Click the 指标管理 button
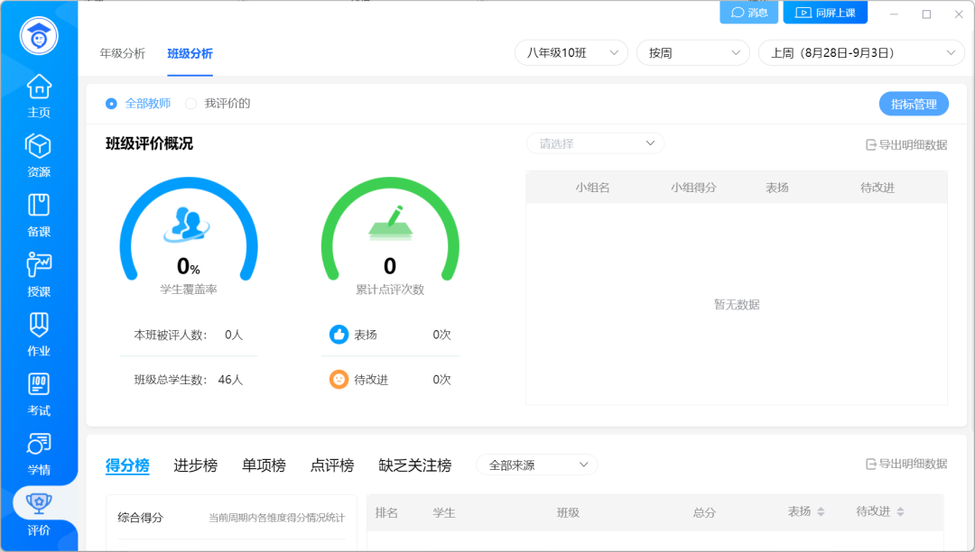This screenshot has width=975, height=552. click(914, 104)
